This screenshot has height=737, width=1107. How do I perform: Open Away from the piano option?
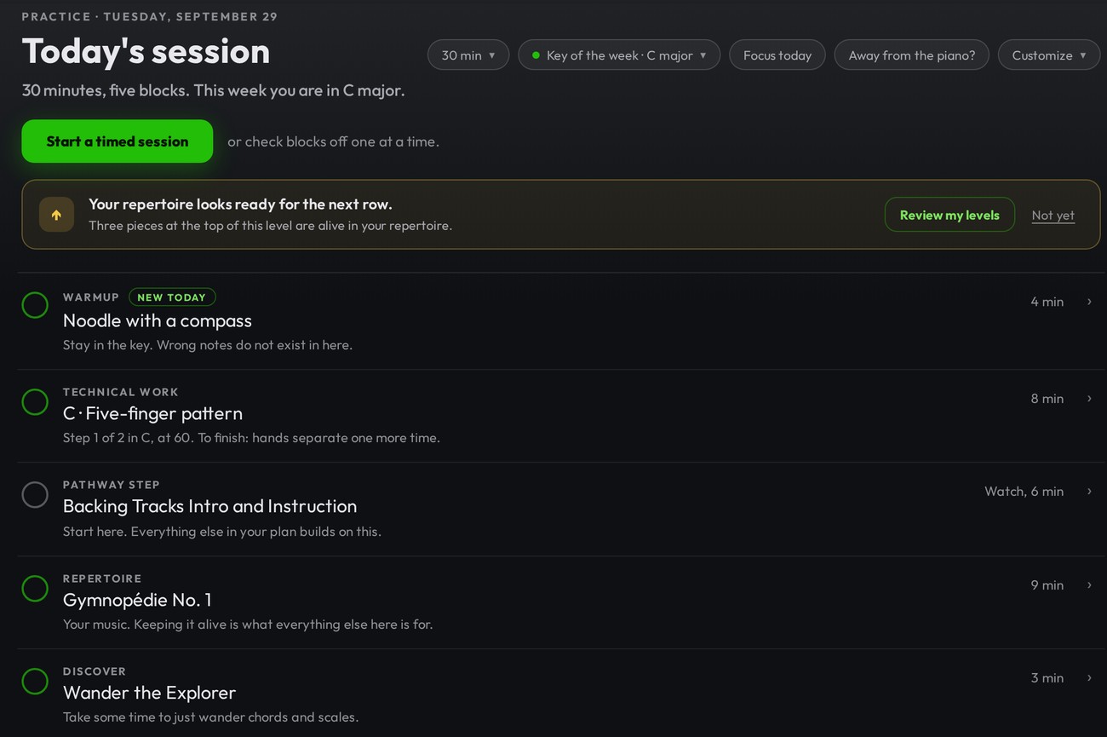point(912,55)
